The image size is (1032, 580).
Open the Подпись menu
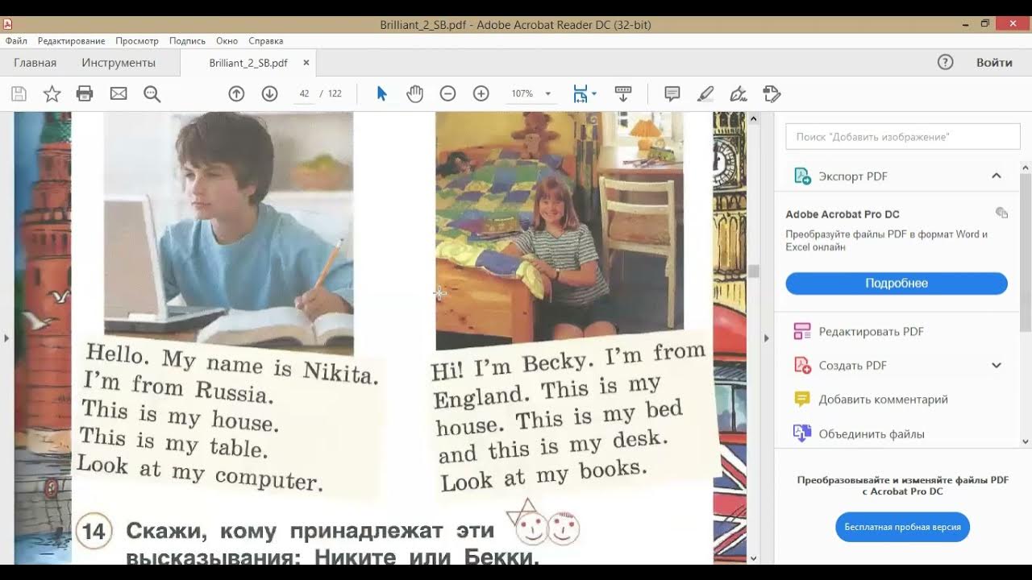(187, 40)
